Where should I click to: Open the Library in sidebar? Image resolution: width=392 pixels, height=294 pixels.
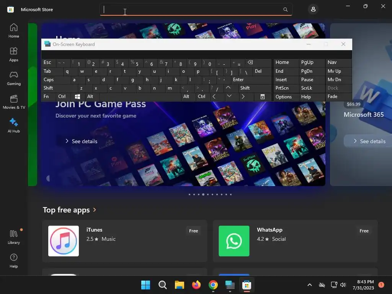click(14, 237)
